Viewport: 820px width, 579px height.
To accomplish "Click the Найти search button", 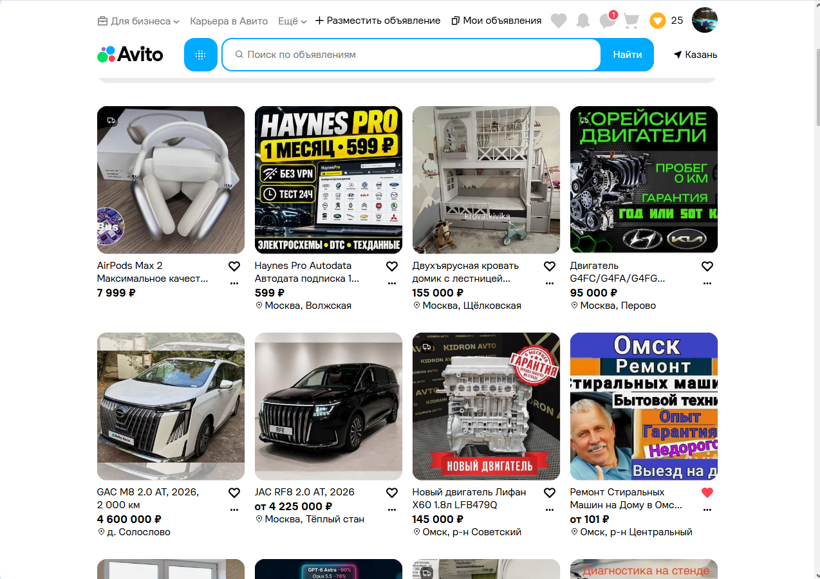I will [628, 55].
